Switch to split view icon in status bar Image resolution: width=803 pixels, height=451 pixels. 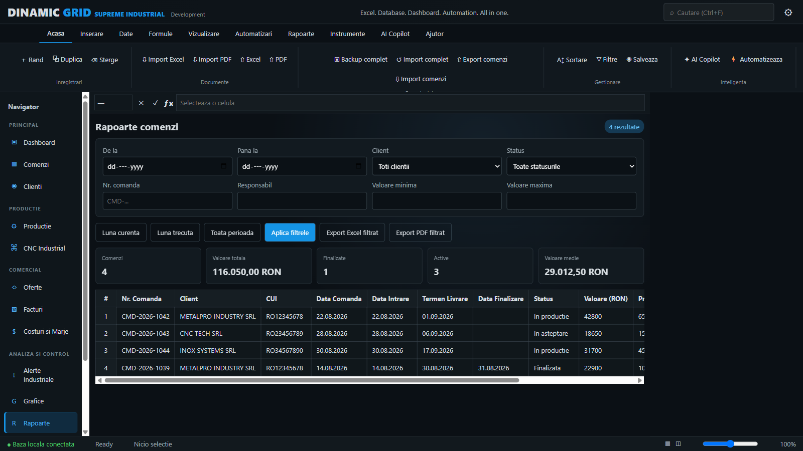678,444
